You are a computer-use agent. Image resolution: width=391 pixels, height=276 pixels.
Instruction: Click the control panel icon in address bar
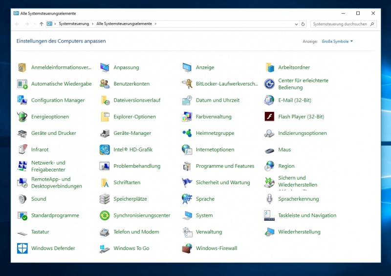[x=49, y=23]
